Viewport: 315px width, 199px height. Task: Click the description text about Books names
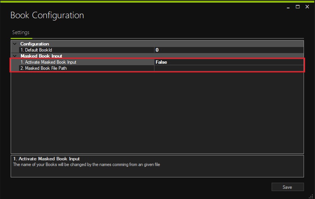86,165
